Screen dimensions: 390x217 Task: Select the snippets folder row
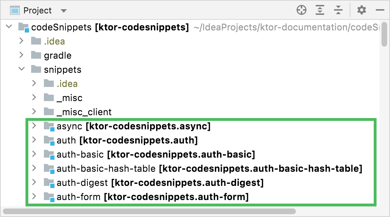190,69
